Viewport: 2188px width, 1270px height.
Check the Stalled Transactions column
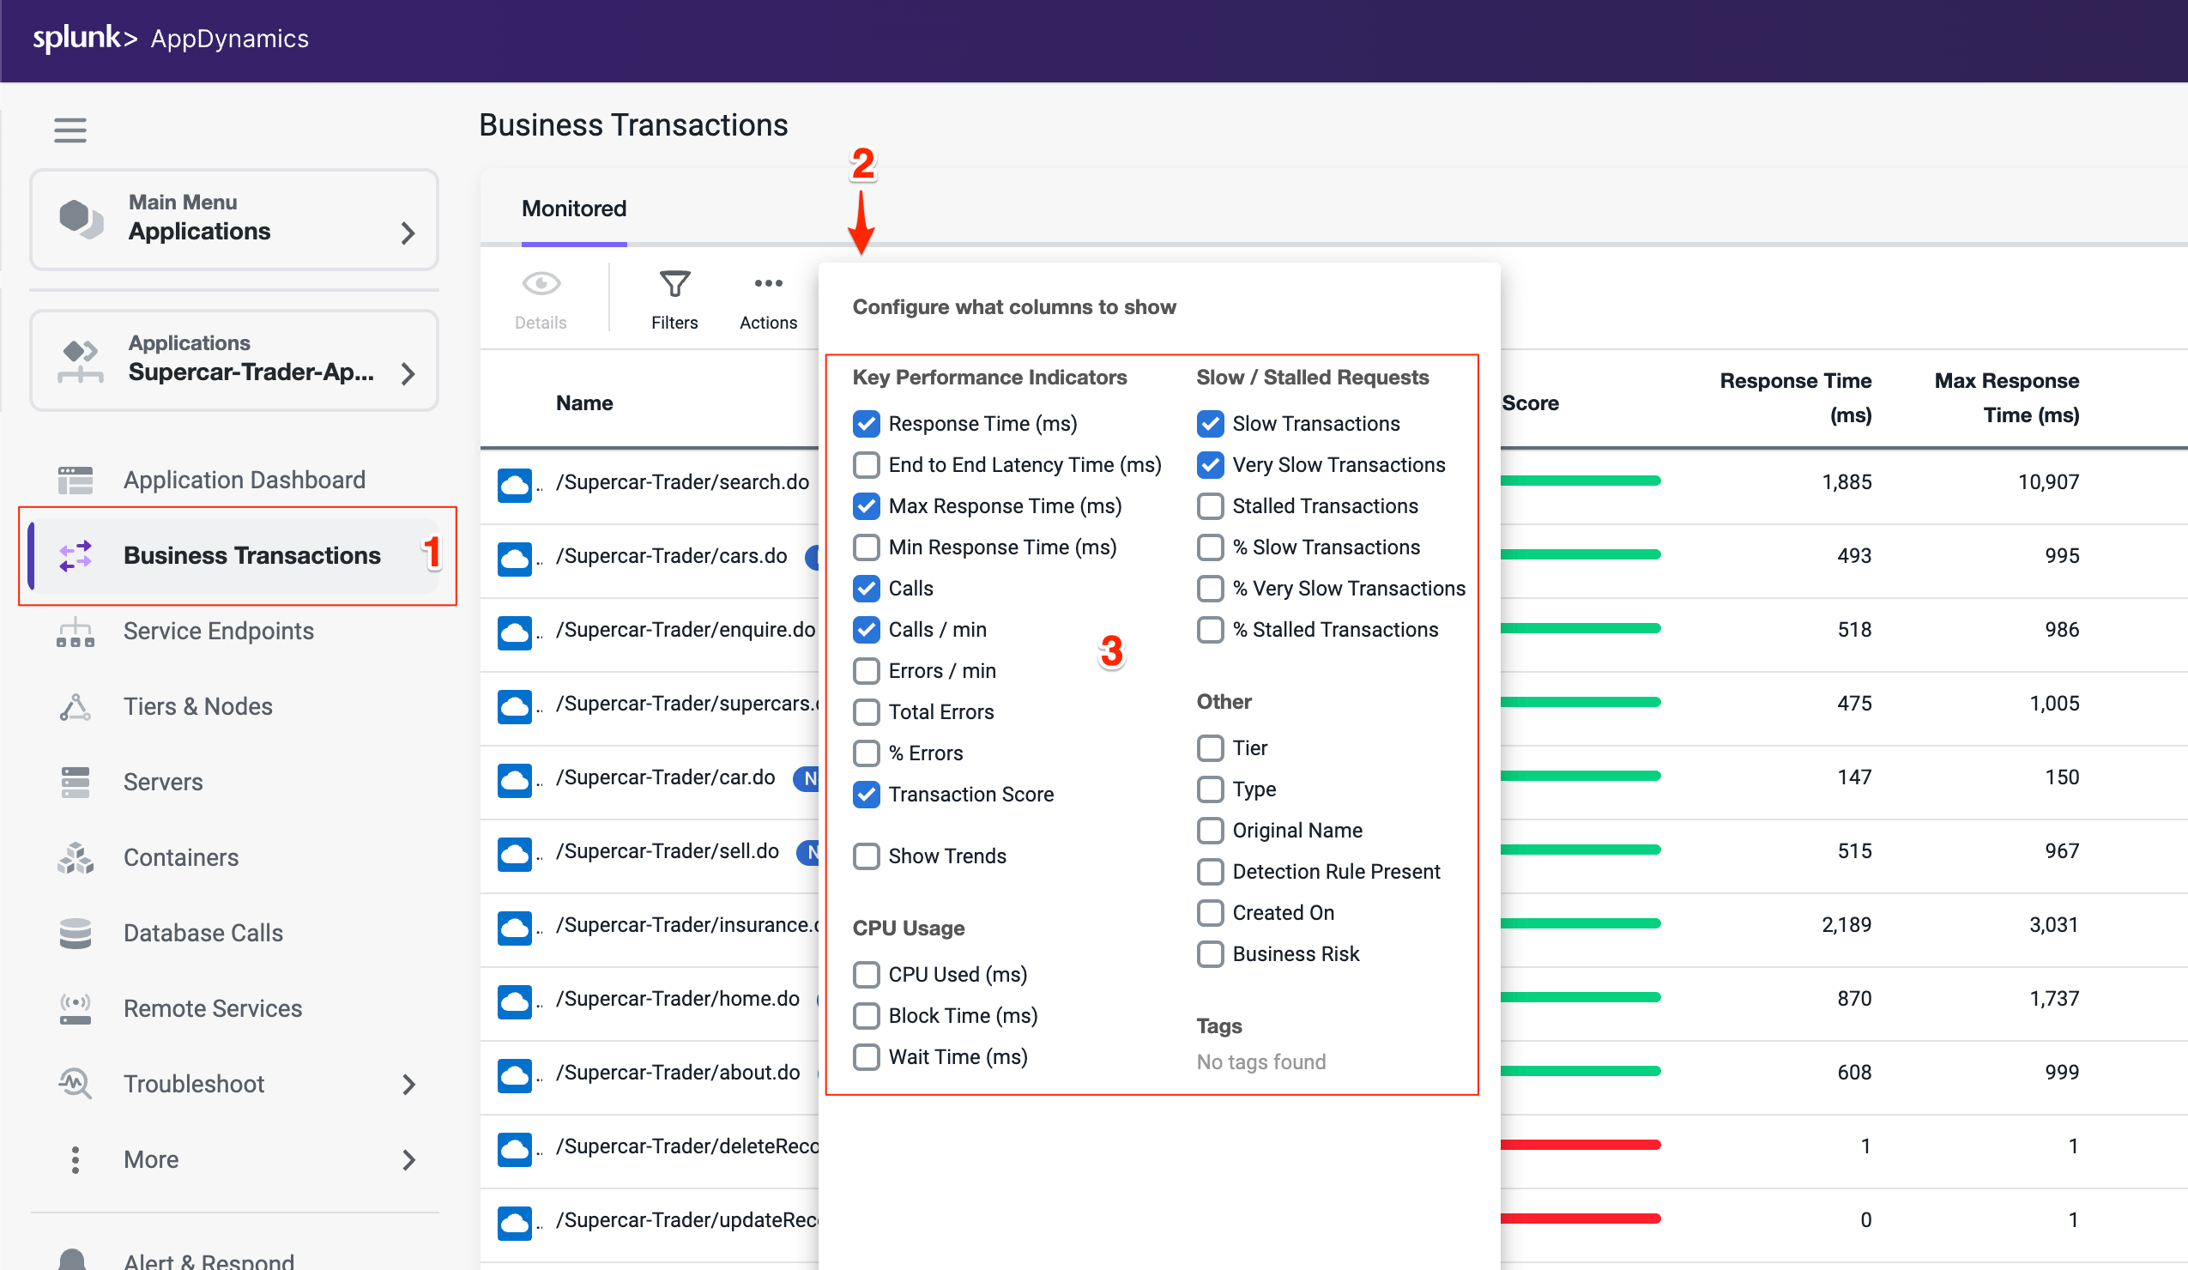1210,506
